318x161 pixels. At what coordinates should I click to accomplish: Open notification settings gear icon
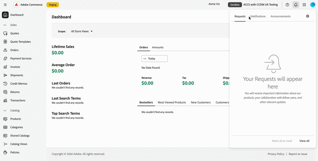click(x=308, y=16)
